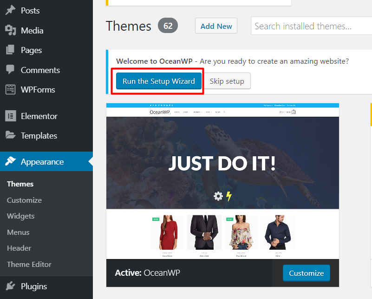Open the Header submenu link
This screenshot has height=299, width=372.
coord(19,248)
